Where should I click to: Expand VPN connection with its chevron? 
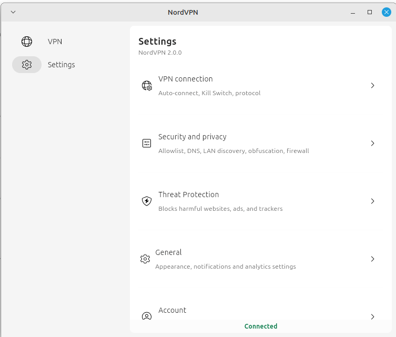(x=372, y=86)
